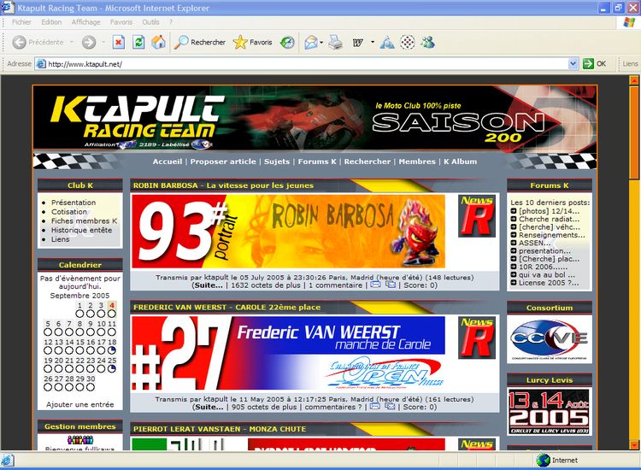
Task: Click the toolbar icon left of dotted circle
Action: tap(386, 42)
